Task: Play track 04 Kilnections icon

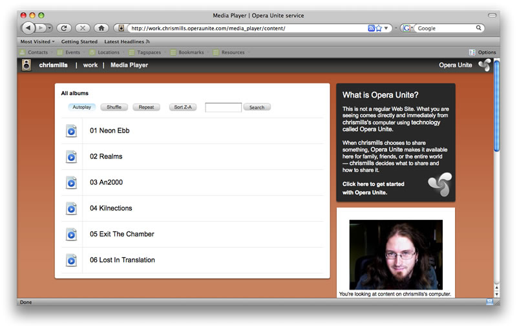Action: pyautogui.click(x=71, y=209)
